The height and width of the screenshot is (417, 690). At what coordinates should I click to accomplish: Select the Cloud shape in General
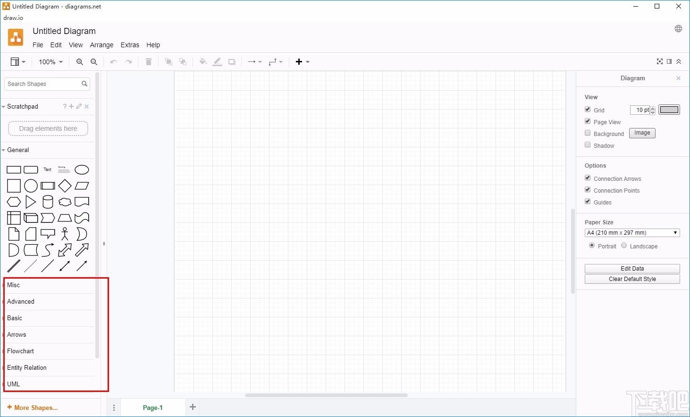[65, 202]
